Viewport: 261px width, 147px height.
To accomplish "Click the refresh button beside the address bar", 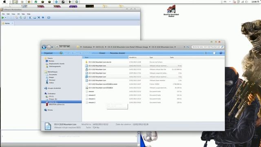I will pos(188,47).
